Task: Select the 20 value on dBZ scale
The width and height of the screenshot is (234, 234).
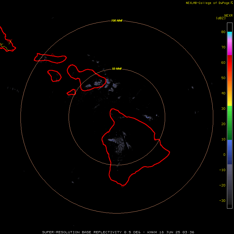Action: [223, 124]
